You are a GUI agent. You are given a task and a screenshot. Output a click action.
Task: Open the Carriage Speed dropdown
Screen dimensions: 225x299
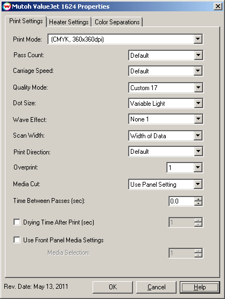point(198,71)
